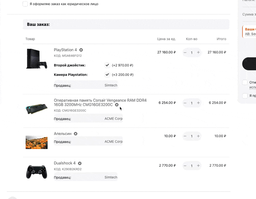This screenshot has width=256, height=199.
Task: Increase Апельсин quantity with plus
Action: point(198,136)
